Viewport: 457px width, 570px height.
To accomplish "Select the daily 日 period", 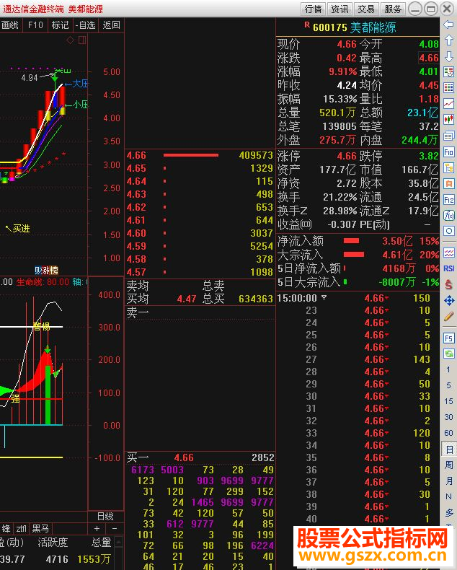I will 448,450.
